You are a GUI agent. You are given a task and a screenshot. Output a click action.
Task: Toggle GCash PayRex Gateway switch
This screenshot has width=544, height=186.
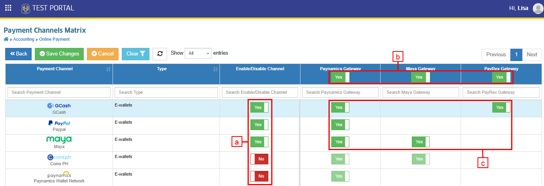point(501,107)
